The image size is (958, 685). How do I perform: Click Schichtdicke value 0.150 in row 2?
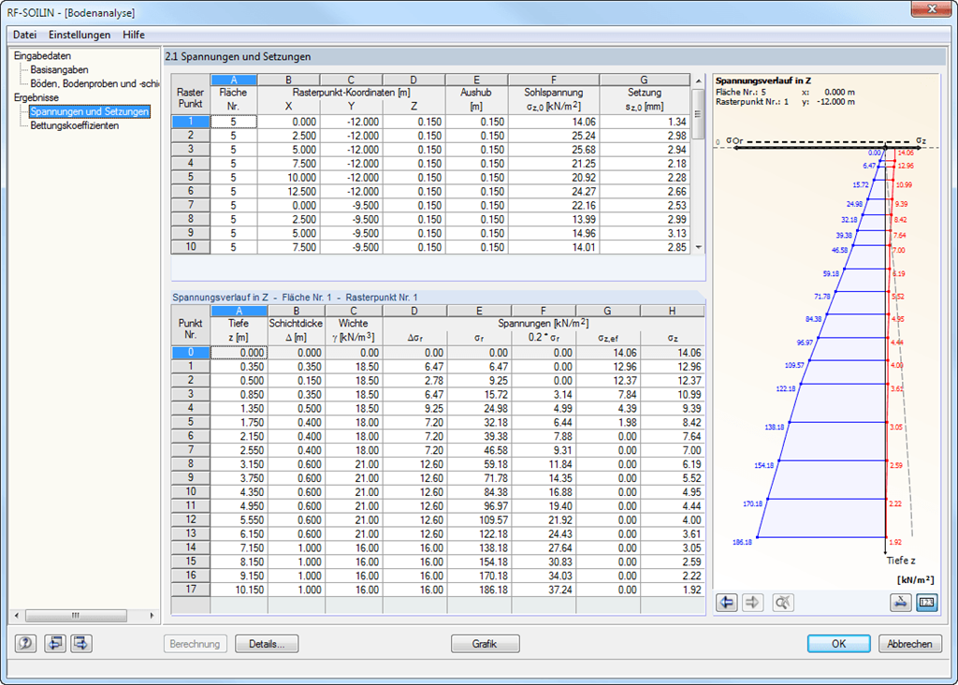pyautogui.click(x=297, y=380)
